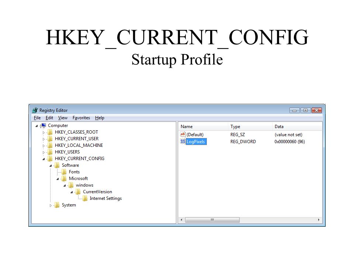354x265 pixels.
Task: Click the Fonts folder icon
Action: (64, 172)
